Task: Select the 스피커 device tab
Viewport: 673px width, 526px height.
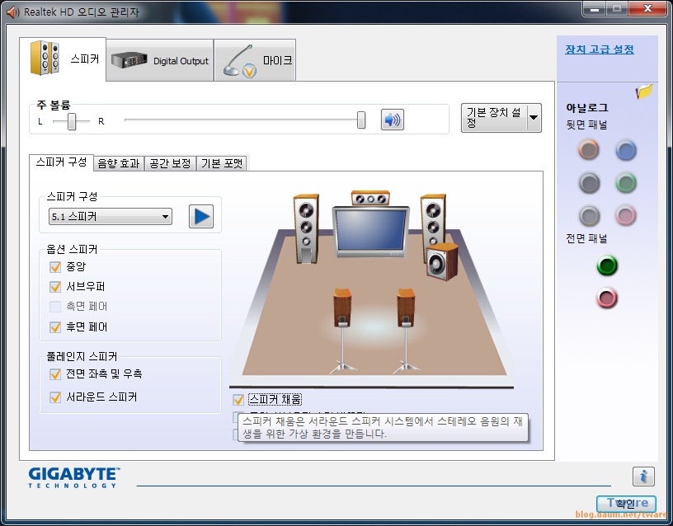Action: (63, 59)
